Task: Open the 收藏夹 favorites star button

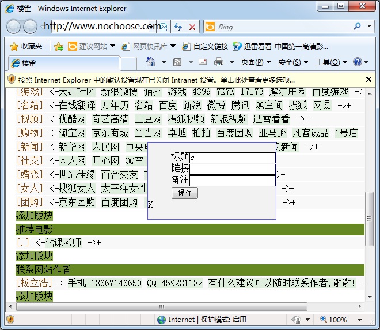Action: click(26, 46)
